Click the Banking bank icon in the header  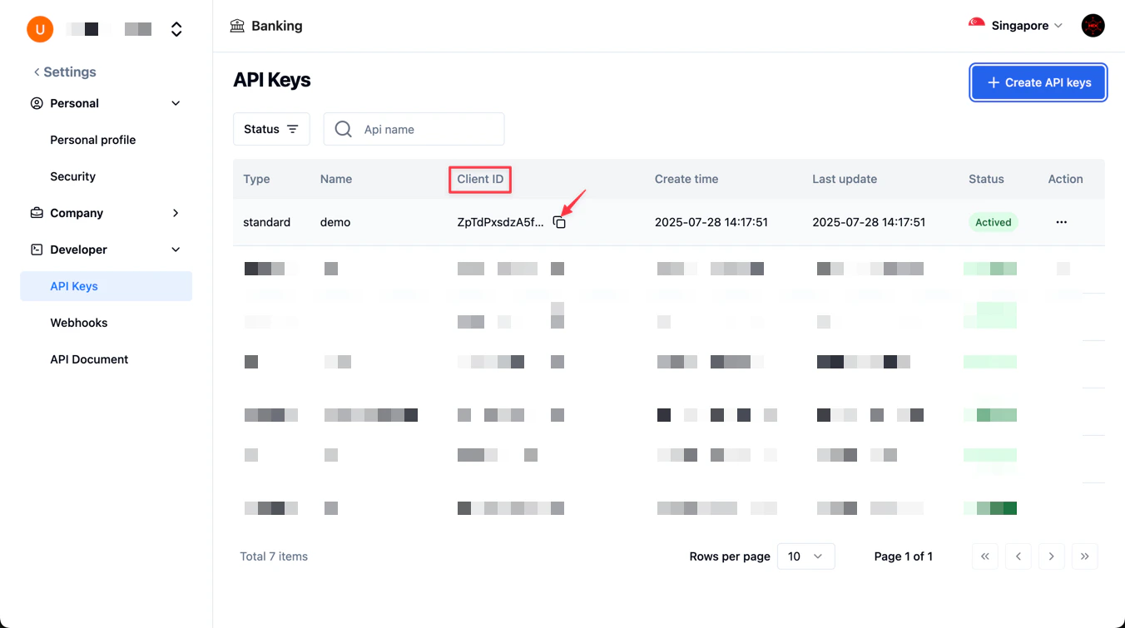(x=238, y=26)
